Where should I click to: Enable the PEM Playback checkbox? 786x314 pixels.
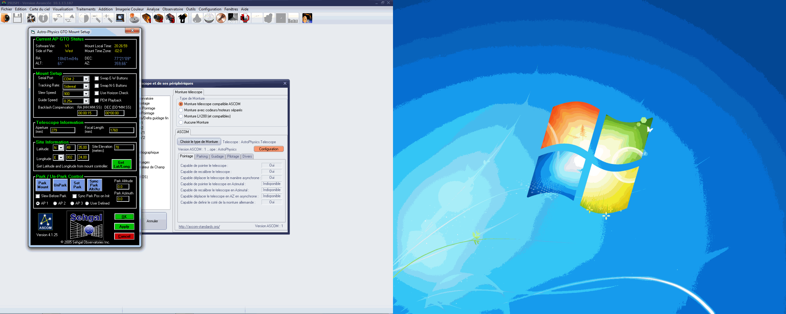pos(97,101)
